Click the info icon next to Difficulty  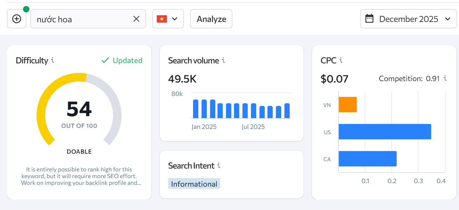(x=53, y=60)
